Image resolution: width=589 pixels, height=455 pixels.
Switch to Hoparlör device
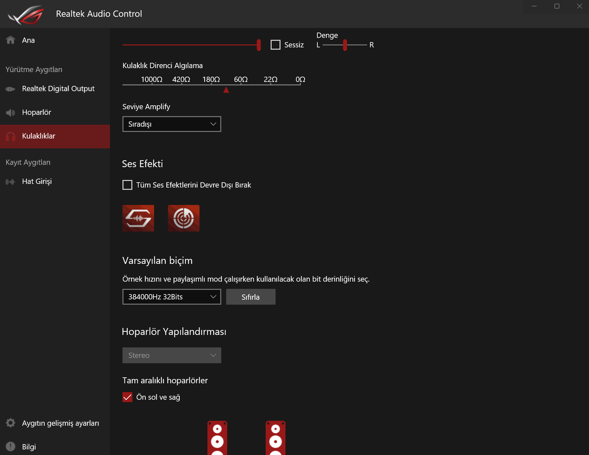click(x=55, y=113)
